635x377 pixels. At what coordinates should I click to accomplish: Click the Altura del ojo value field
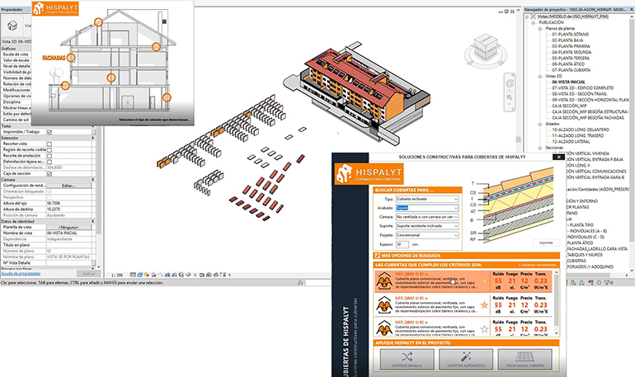coord(68,203)
